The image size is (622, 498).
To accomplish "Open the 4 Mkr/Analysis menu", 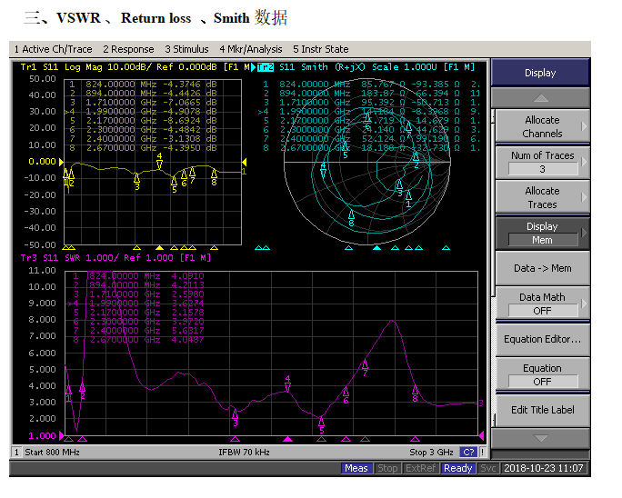I will 251,49.
